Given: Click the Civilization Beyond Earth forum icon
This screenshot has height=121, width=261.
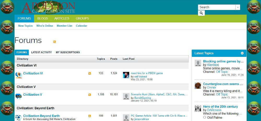Looking at the screenshot, I should click(19, 118).
